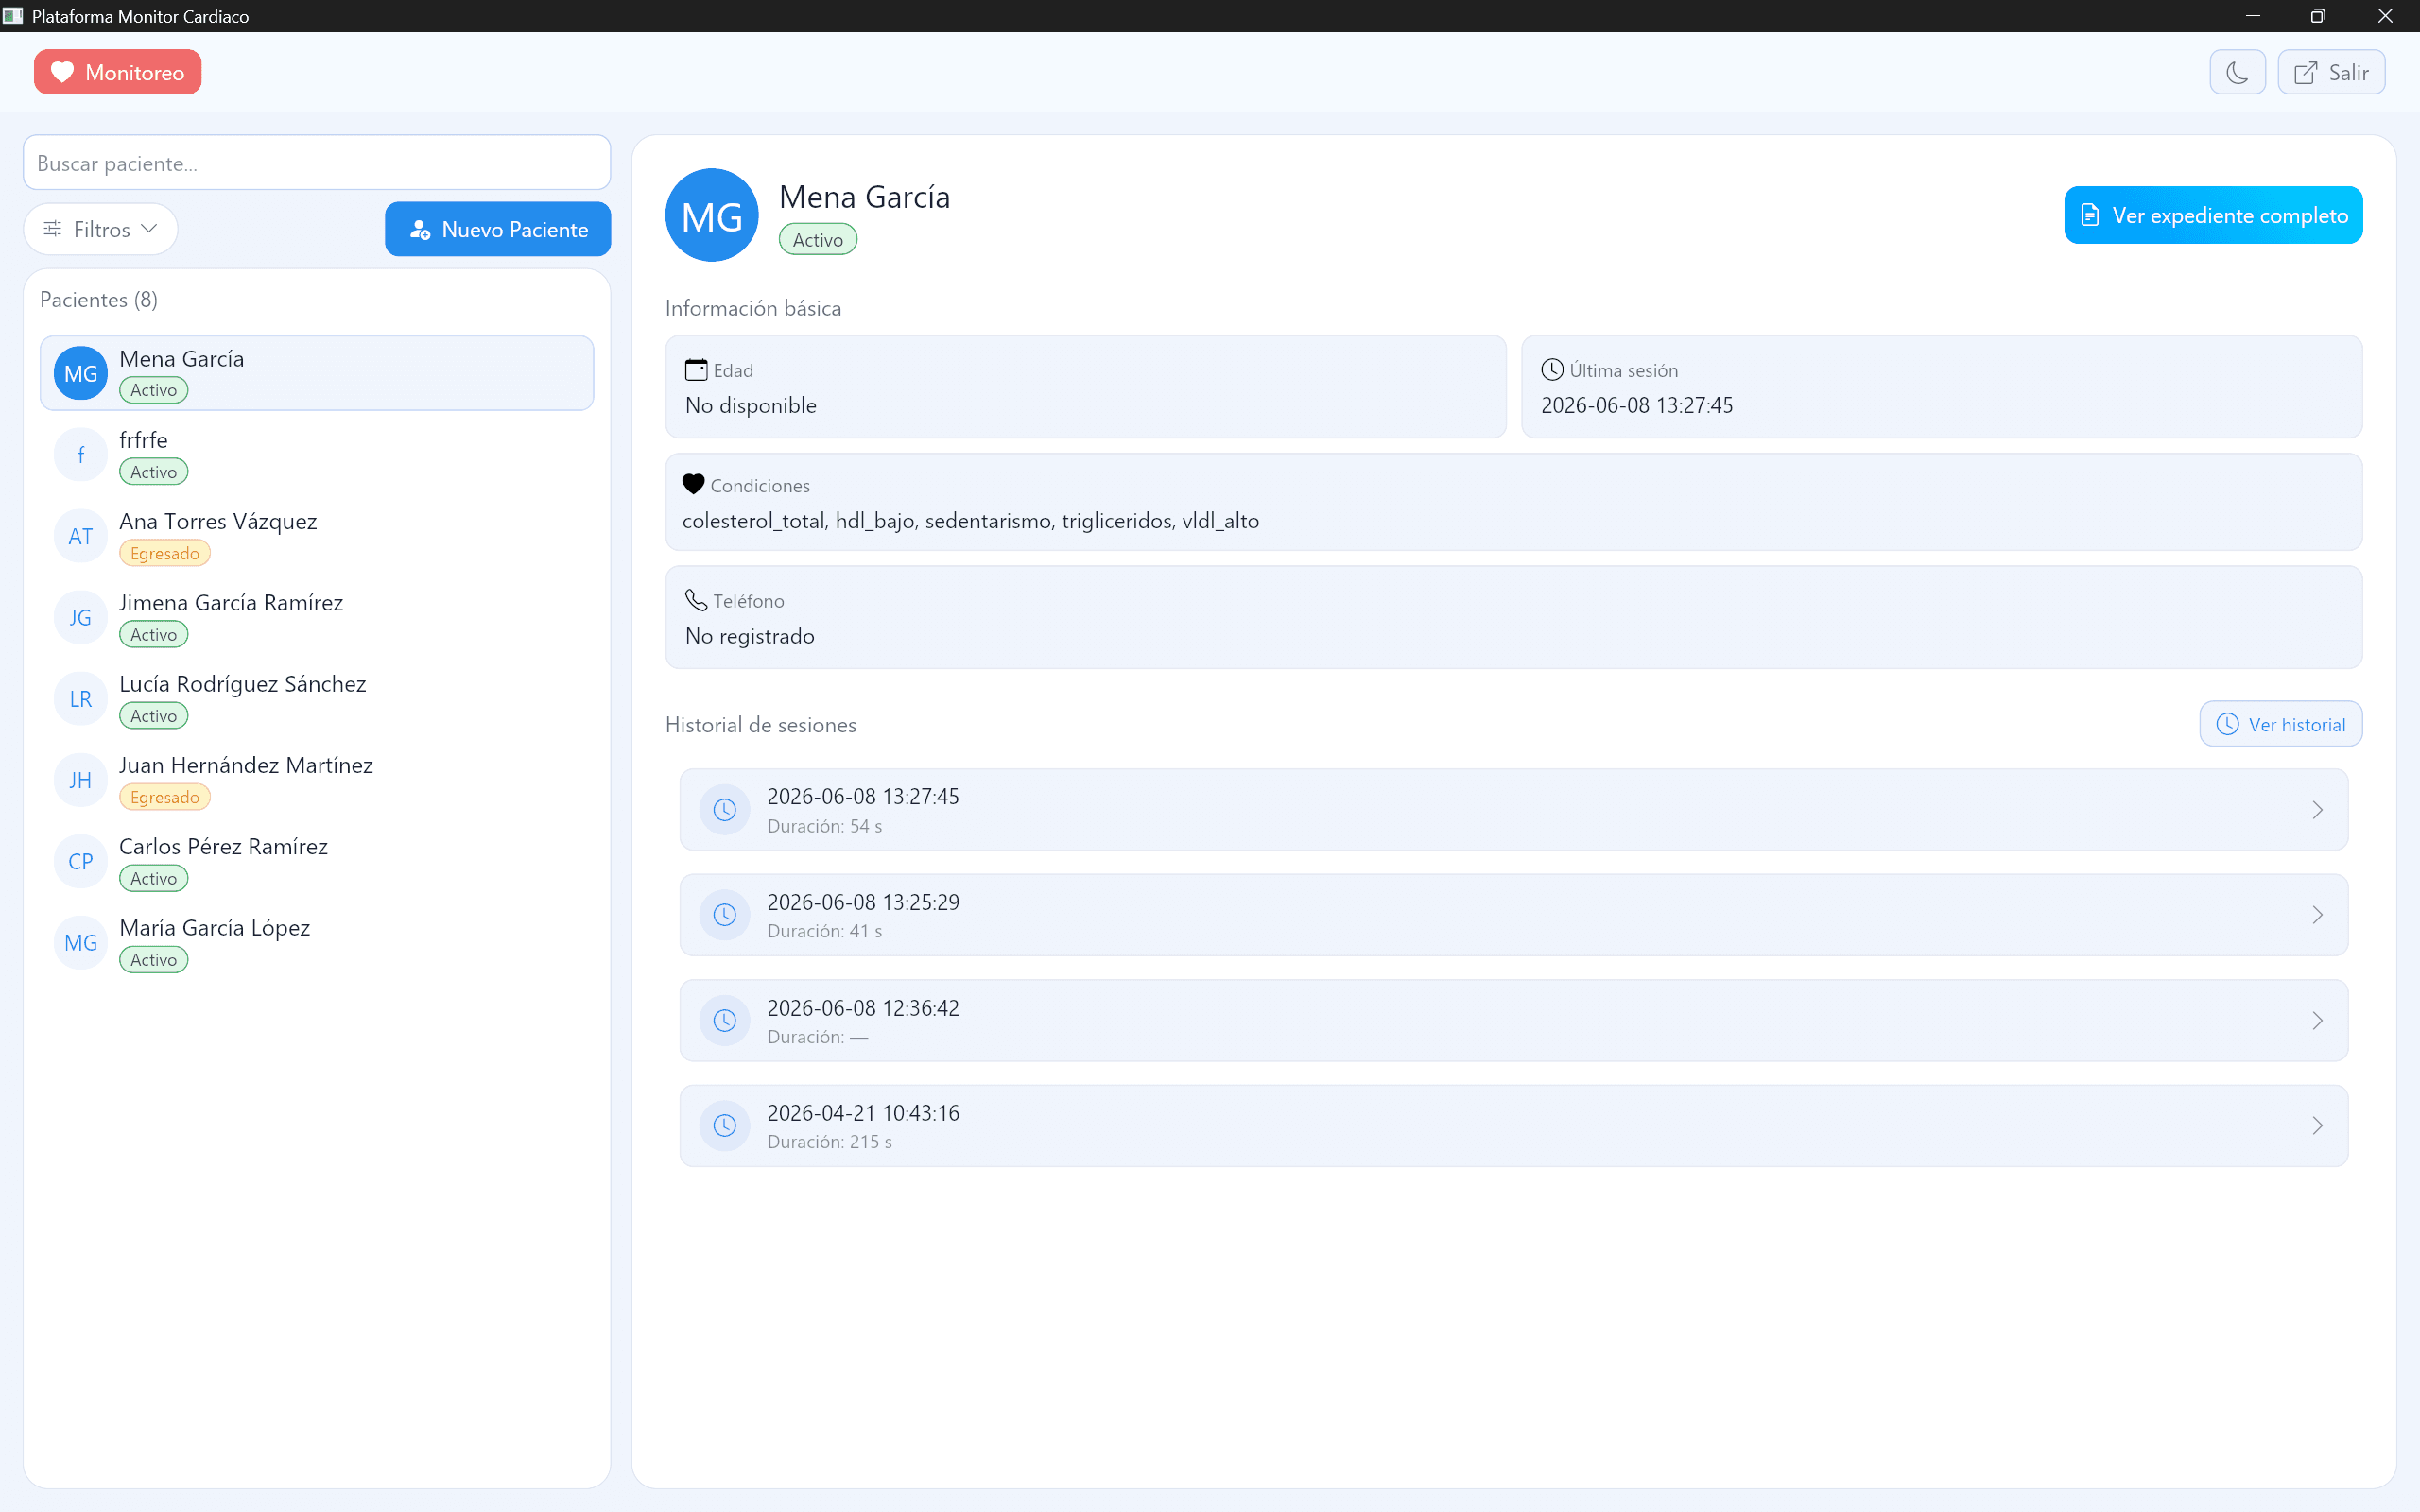Open Ver expediente completo
This screenshot has width=2420, height=1512.
2213,215
